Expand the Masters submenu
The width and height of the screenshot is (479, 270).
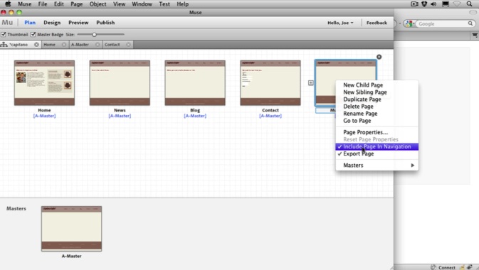(x=377, y=166)
